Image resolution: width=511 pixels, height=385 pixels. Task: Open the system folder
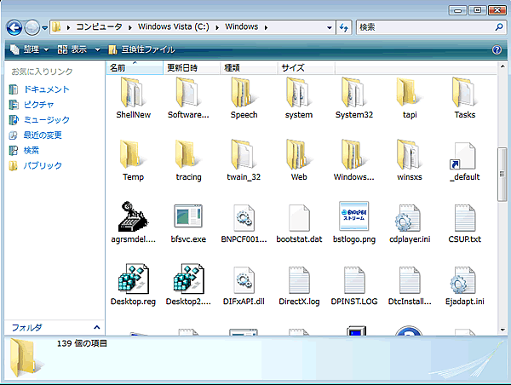299,98
